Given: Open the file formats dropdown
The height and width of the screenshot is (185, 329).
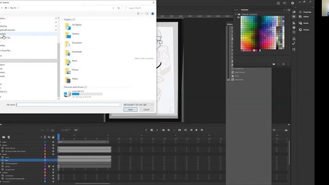Looking at the screenshot, I should coord(138,105).
